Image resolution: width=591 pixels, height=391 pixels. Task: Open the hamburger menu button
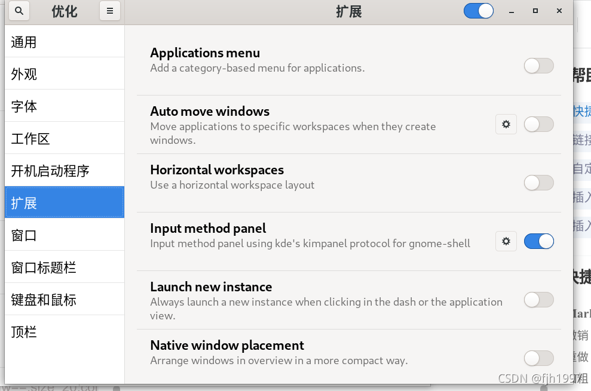tap(109, 11)
